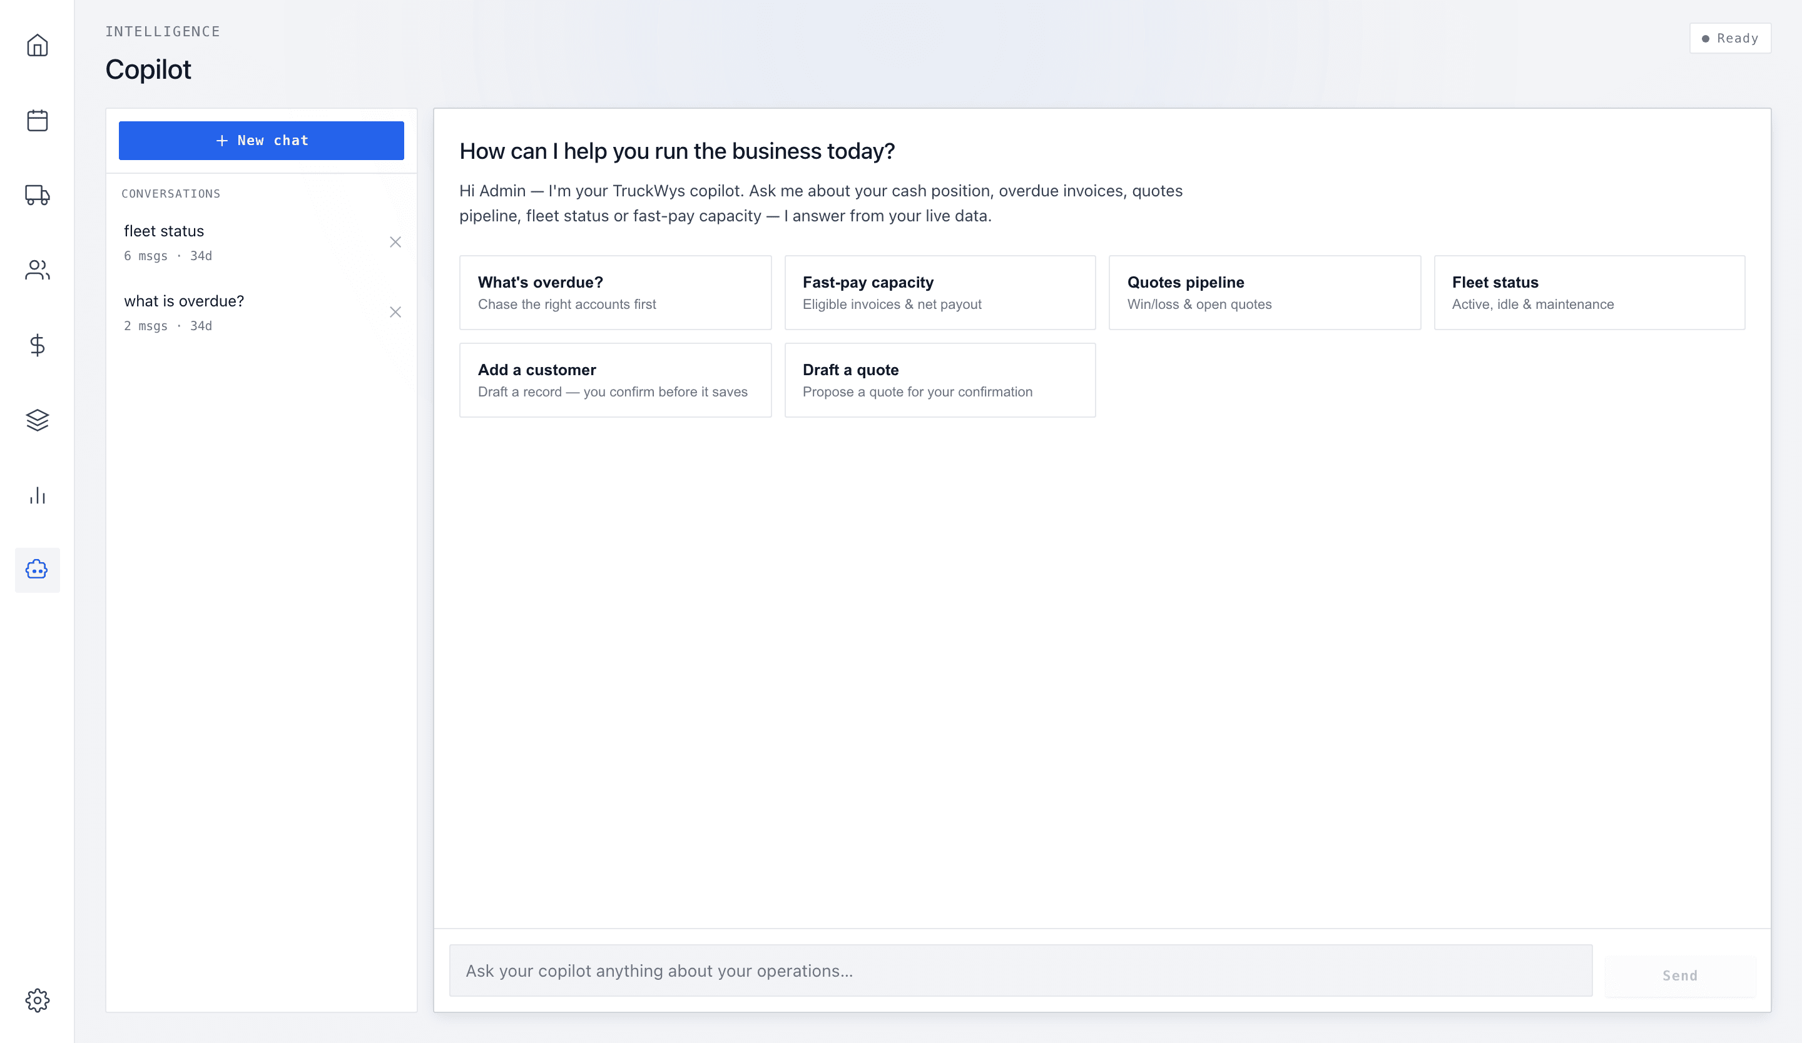Focus the Ask your copilot input field
Viewport: 1802px width, 1043px height.
(1021, 971)
